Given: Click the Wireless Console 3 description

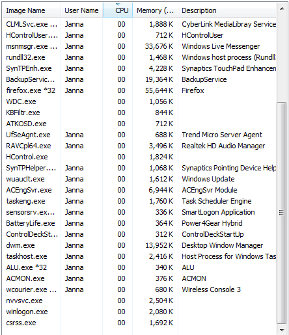Looking at the screenshot, I should point(211,289).
